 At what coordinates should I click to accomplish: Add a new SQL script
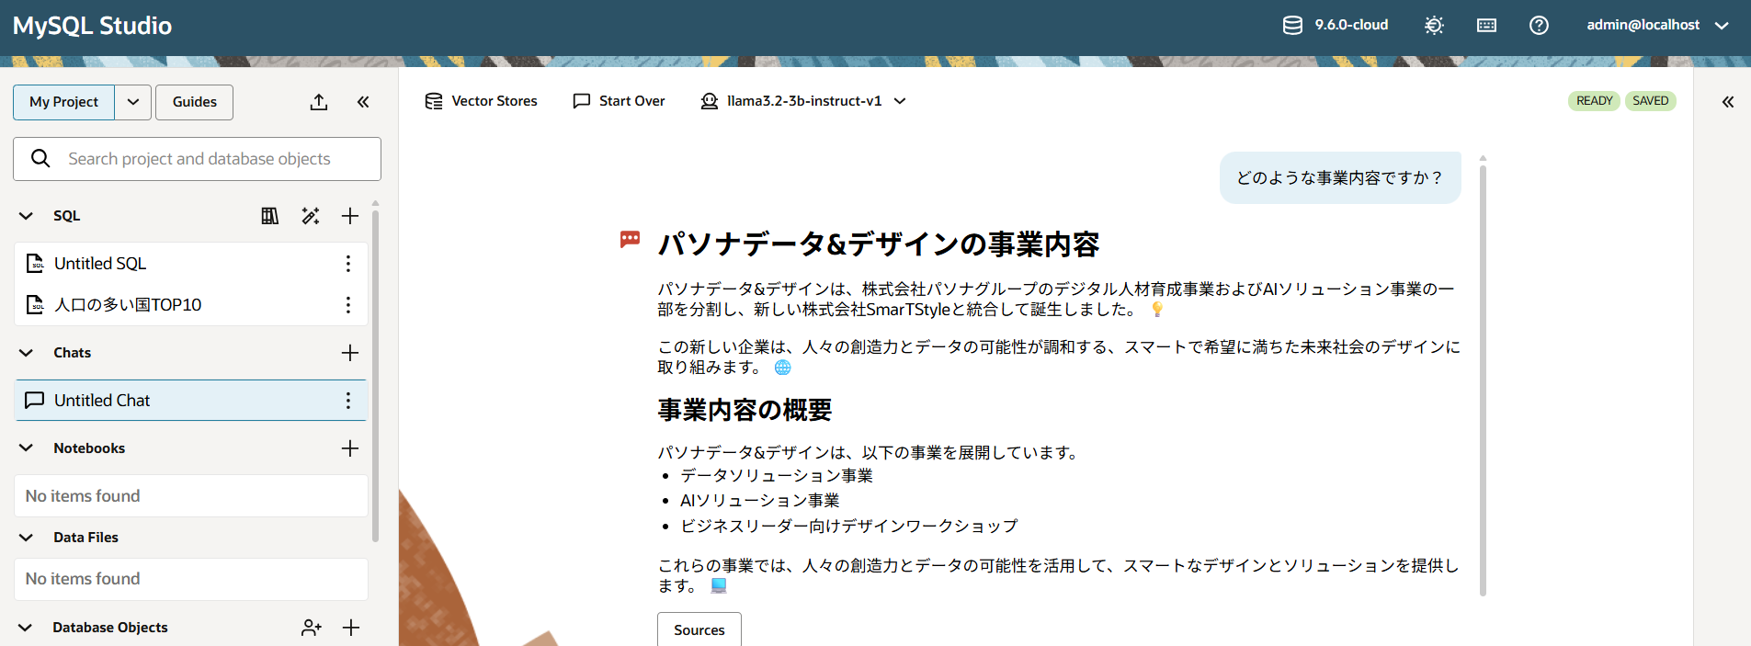350,216
